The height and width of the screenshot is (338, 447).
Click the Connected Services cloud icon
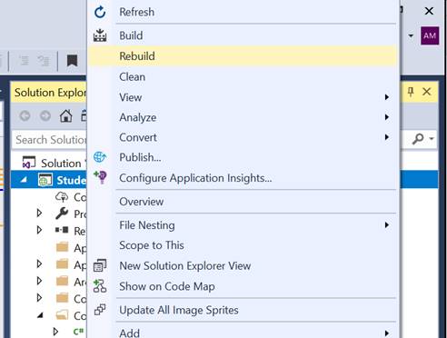[62, 197]
